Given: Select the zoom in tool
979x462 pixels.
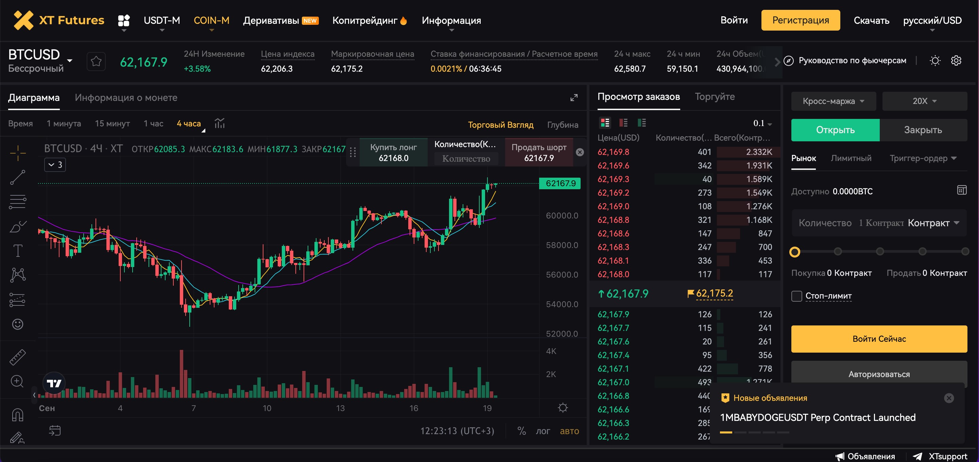Looking at the screenshot, I should (x=17, y=381).
